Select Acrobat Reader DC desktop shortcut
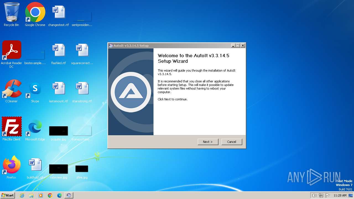354x199 pixels. point(11,54)
